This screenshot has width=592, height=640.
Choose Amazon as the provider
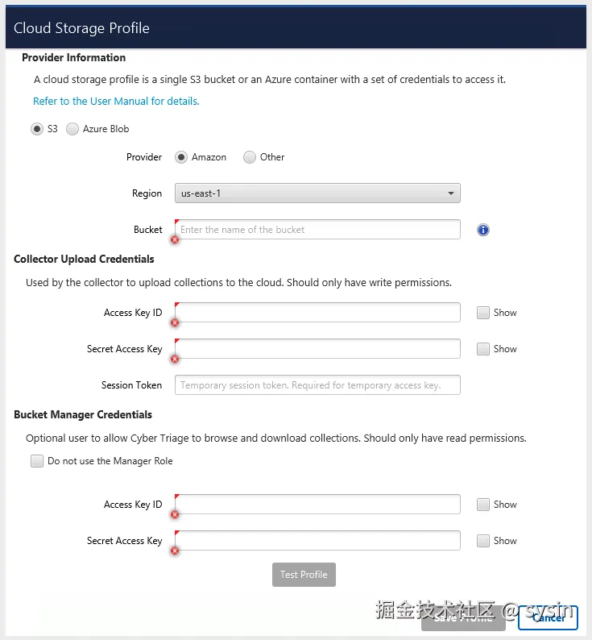coord(181,157)
